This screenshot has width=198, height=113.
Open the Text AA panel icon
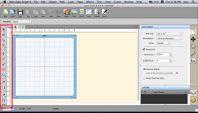[193, 61]
